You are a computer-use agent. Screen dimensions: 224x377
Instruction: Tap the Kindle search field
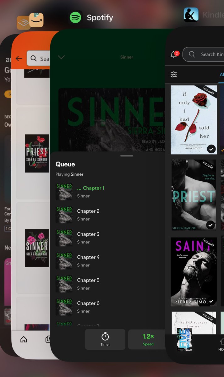(203, 54)
